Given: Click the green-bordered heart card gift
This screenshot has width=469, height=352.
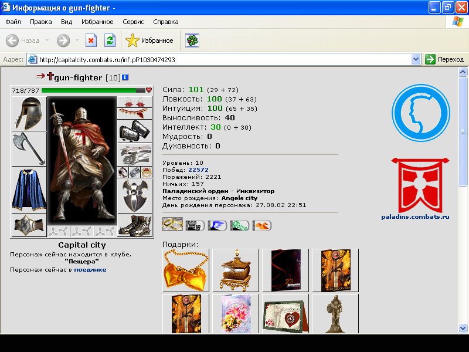Looking at the screenshot, I should [286, 314].
